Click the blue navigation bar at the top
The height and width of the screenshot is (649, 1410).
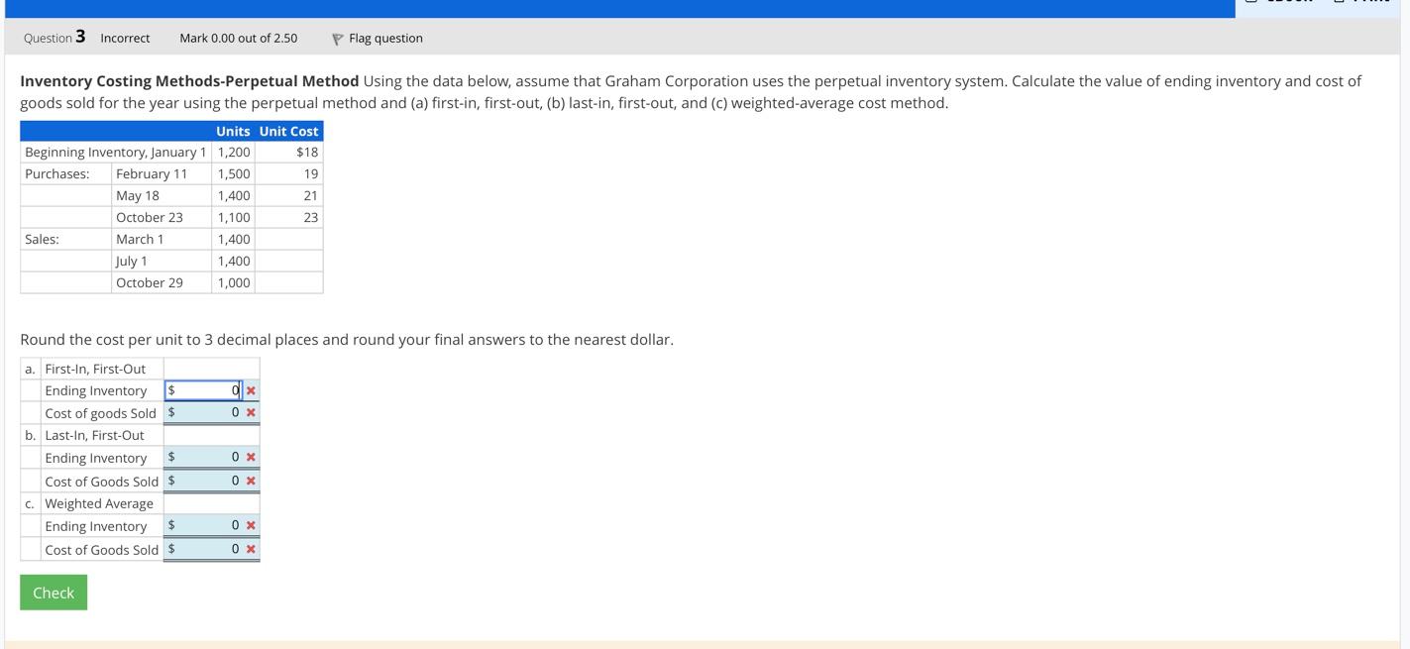click(x=614, y=7)
